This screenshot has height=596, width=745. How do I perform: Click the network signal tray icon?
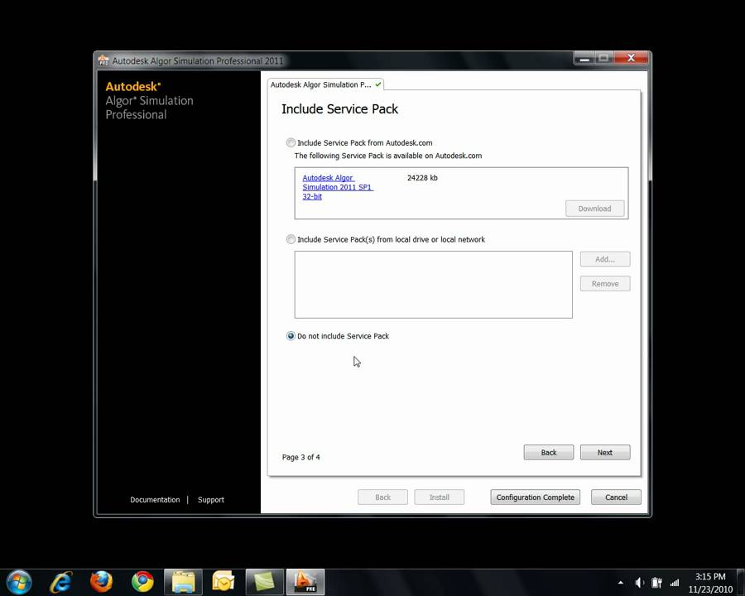pyautogui.click(x=674, y=583)
